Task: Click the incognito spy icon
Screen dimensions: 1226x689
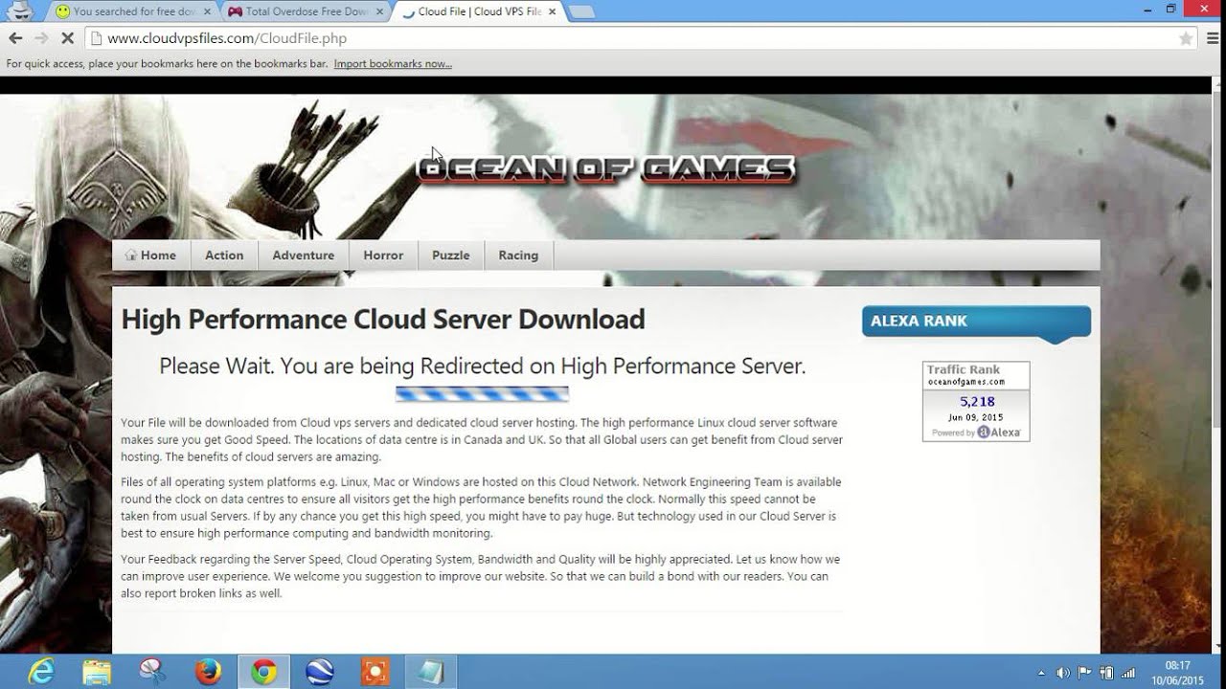Action: tap(20, 11)
